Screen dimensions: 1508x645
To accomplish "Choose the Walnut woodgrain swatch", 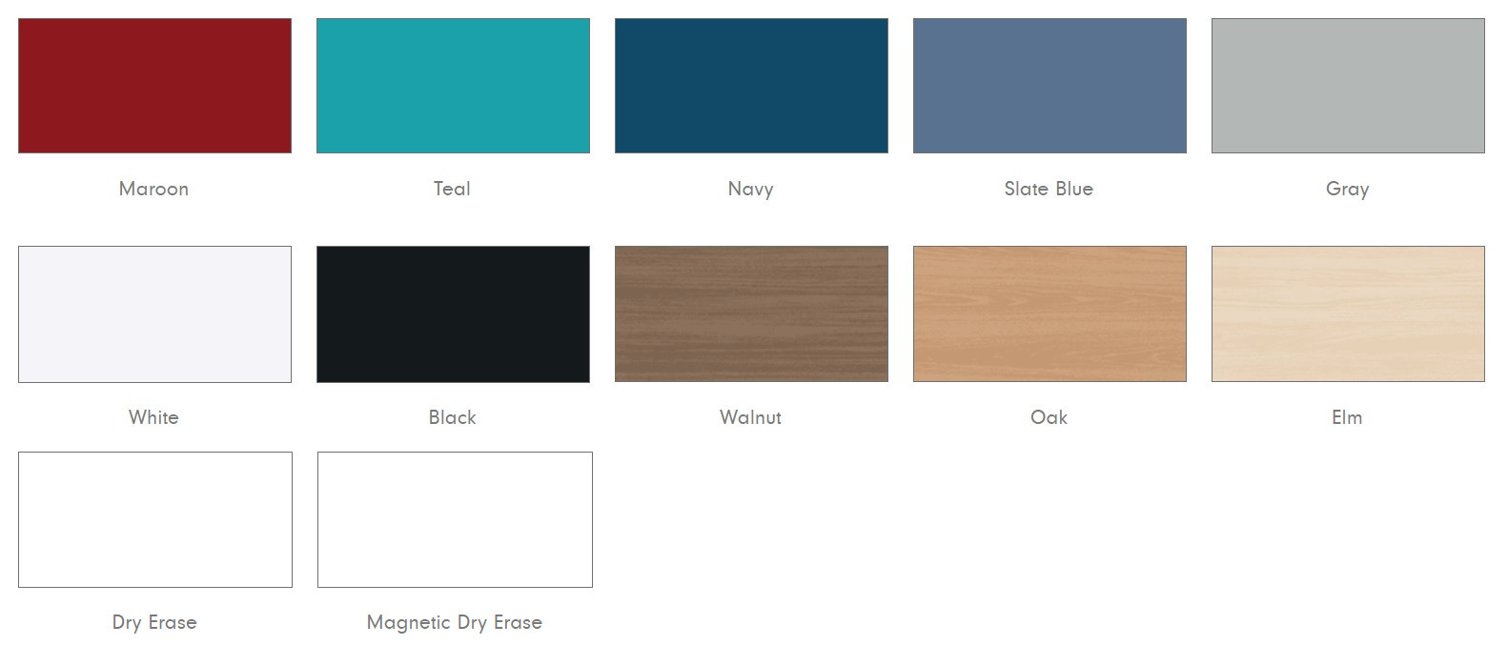I will (751, 314).
